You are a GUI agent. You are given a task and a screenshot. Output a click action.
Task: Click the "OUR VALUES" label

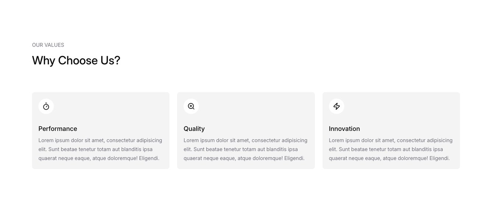tap(48, 45)
